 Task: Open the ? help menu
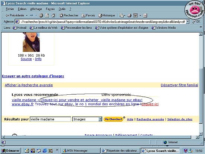pos(70,9)
